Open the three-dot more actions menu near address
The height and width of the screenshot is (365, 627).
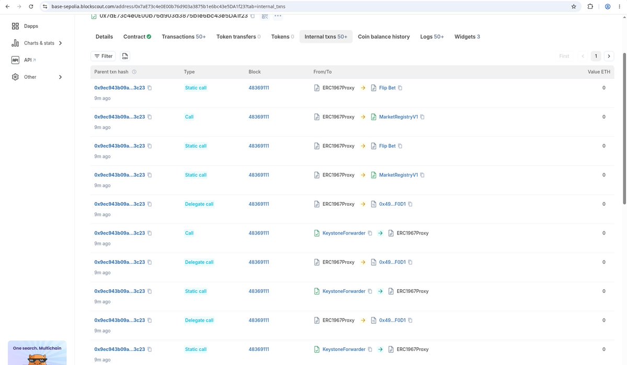point(277,16)
